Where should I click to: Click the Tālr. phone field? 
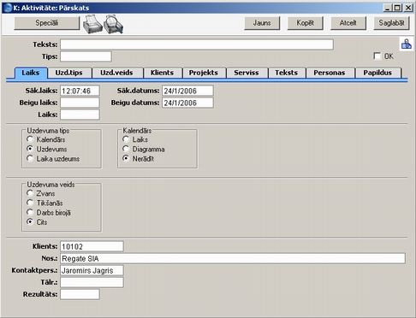click(x=92, y=282)
